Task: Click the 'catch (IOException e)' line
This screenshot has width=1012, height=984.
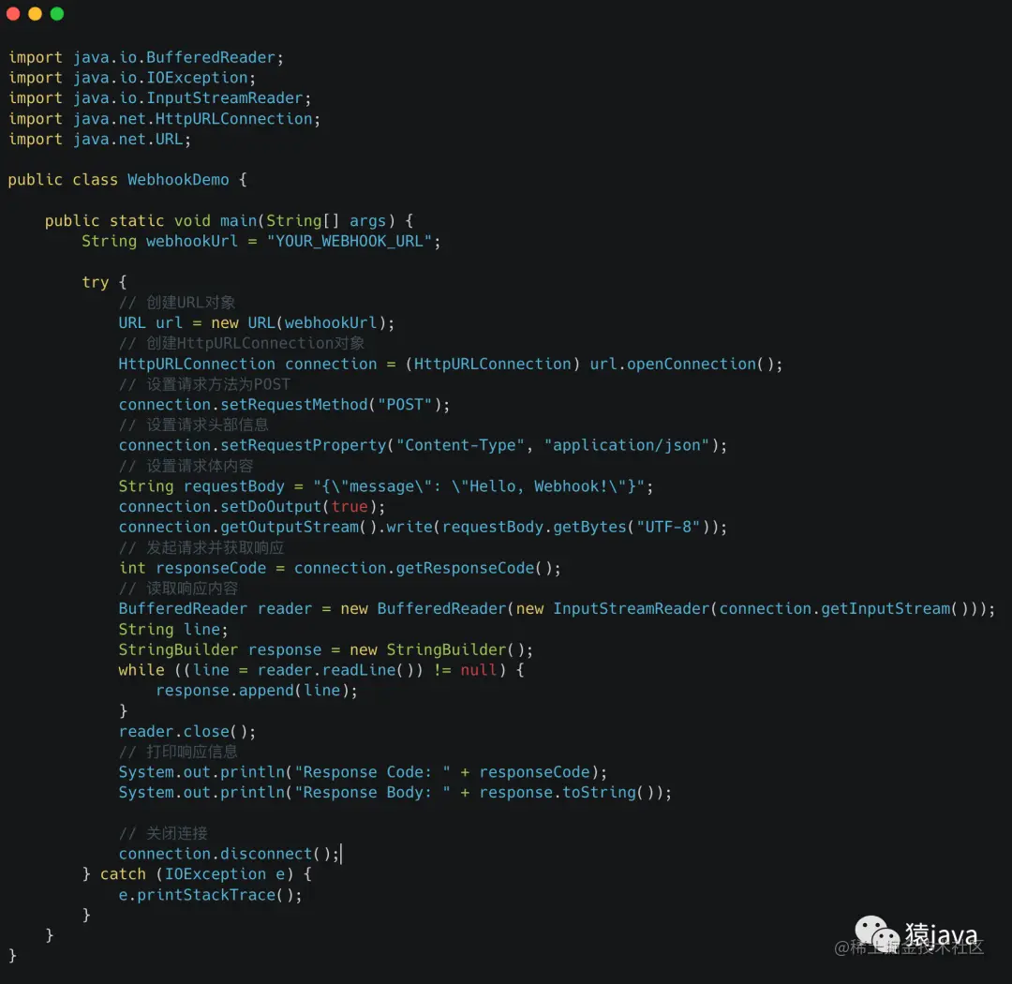Action: [198, 875]
